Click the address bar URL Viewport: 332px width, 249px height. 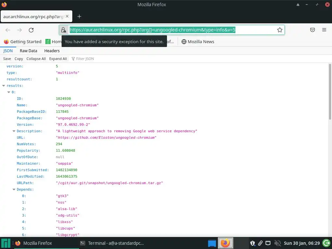coord(152,30)
